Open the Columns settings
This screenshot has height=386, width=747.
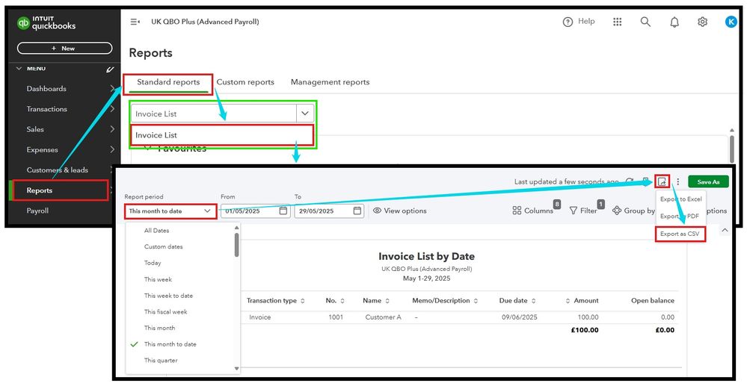tap(533, 211)
